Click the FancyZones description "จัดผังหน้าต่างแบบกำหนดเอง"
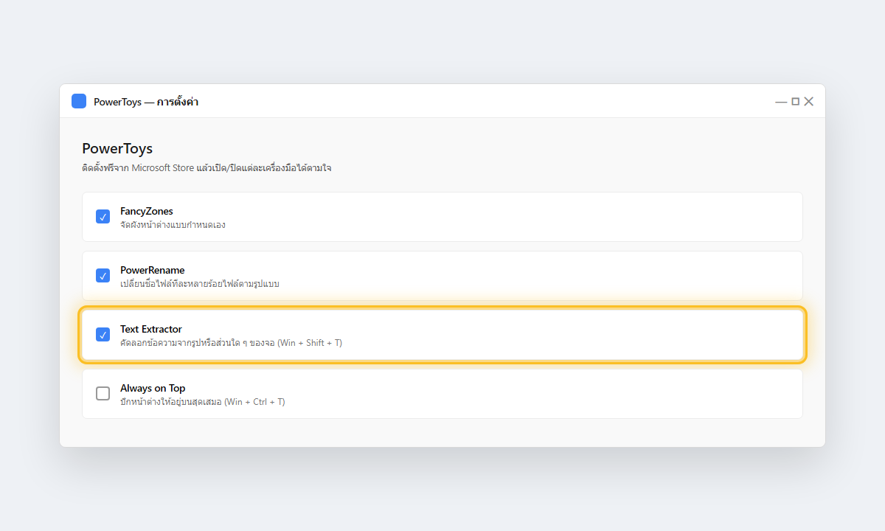885x531 pixels. [173, 225]
